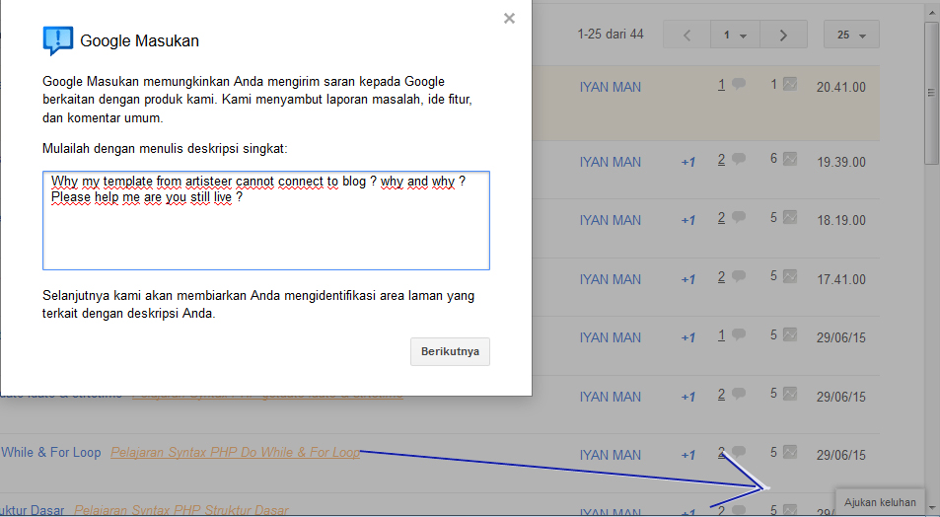Click the 1-25 dari 44 post count text

pyautogui.click(x=611, y=35)
